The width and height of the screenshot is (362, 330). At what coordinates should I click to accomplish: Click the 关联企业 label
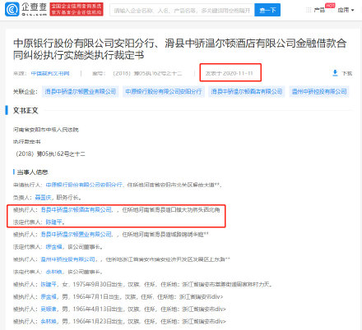(26, 91)
